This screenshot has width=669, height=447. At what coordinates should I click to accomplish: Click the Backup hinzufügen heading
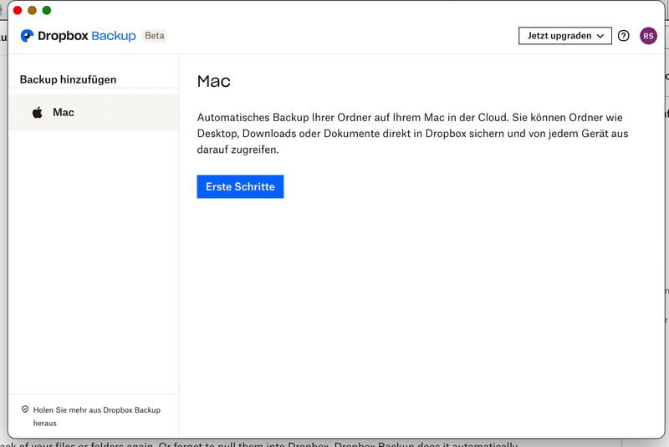(x=68, y=79)
